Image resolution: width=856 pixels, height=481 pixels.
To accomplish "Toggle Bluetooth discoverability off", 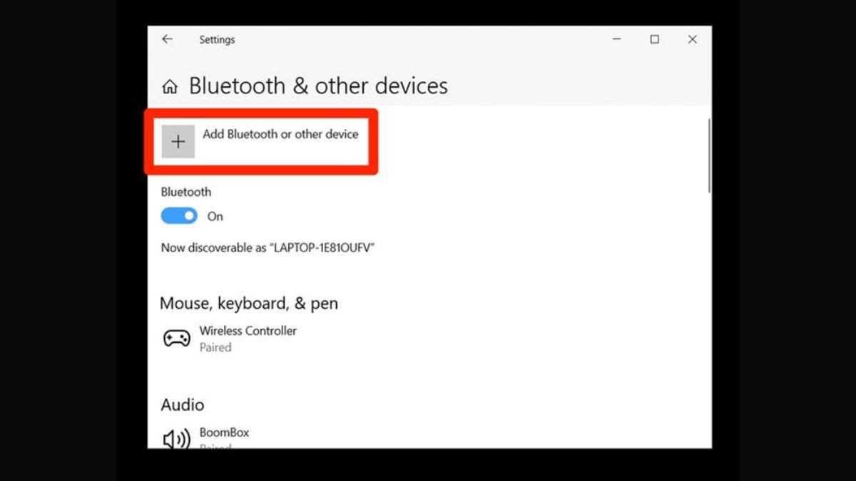I will pyautogui.click(x=178, y=215).
